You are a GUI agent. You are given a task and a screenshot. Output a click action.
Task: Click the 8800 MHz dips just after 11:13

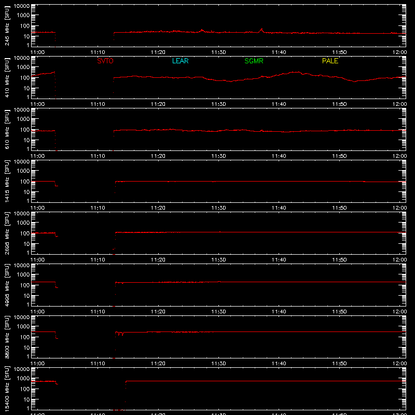(x=120, y=334)
